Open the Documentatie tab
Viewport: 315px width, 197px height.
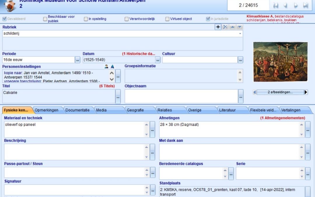point(78,110)
